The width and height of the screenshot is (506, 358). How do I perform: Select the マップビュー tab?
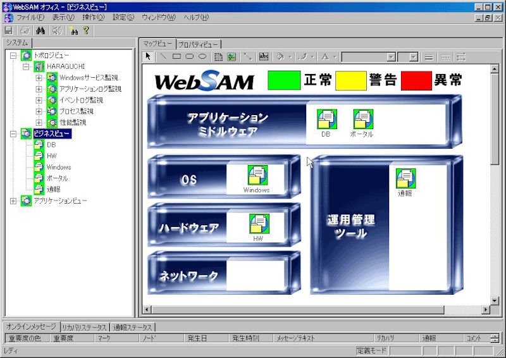coord(157,43)
